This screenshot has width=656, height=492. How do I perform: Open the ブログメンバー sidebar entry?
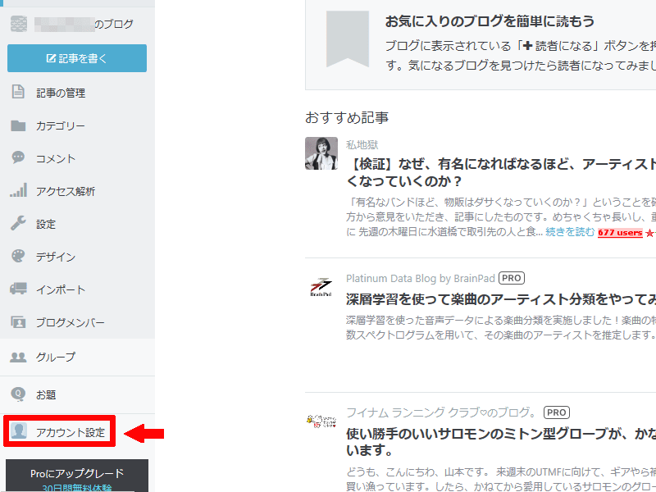click(71, 322)
